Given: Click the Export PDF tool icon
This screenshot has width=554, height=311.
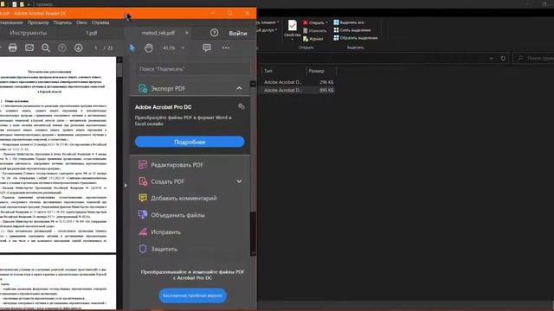Looking at the screenshot, I should [143, 88].
